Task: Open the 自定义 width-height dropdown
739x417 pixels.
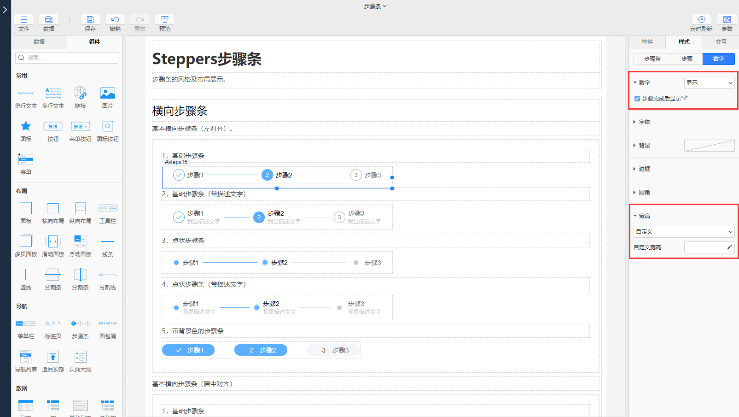Action: pos(684,232)
